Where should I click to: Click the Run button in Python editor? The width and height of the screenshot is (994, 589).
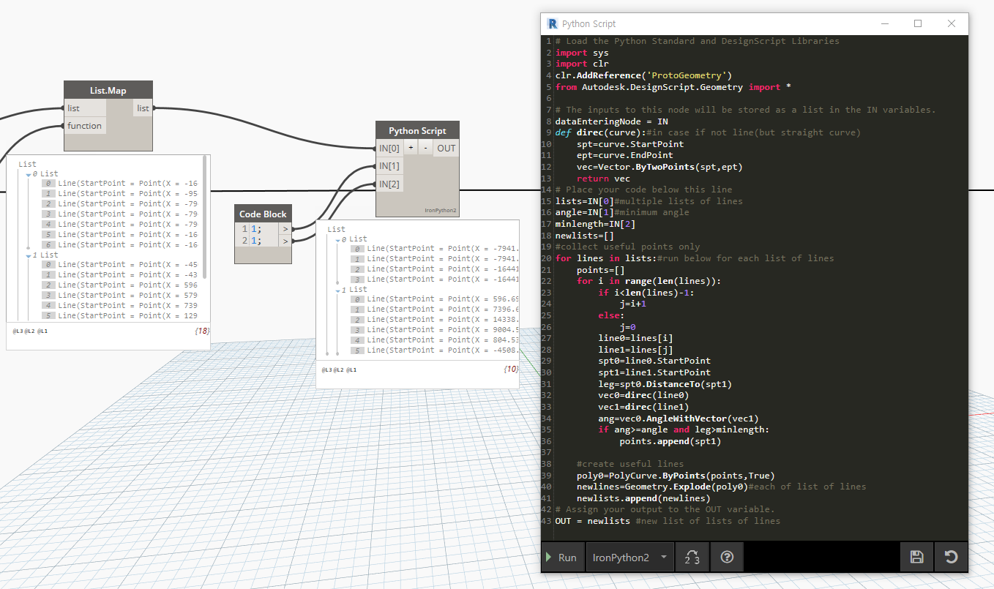tap(561, 558)
